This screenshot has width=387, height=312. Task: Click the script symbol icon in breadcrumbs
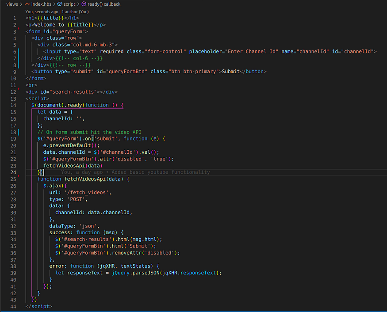point(60,4)
